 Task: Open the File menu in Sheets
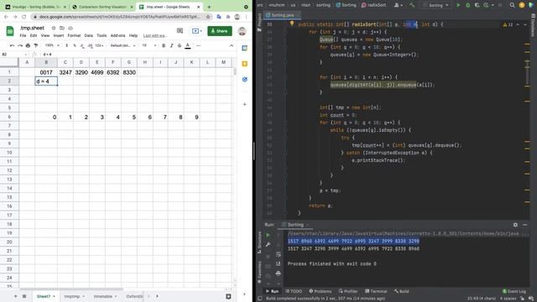[23, 35]
